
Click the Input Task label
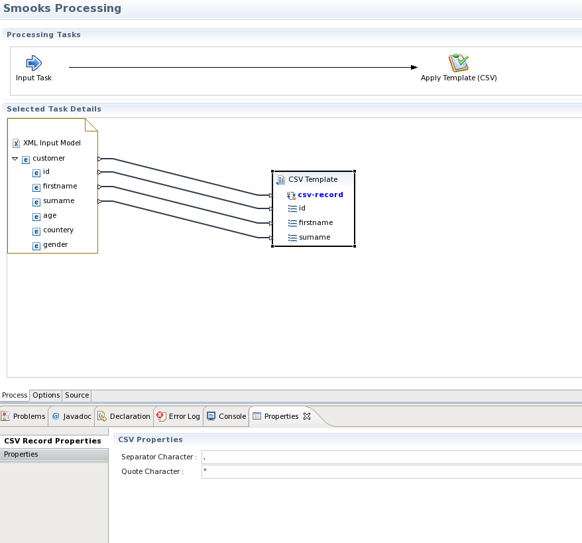click(34, 78)
